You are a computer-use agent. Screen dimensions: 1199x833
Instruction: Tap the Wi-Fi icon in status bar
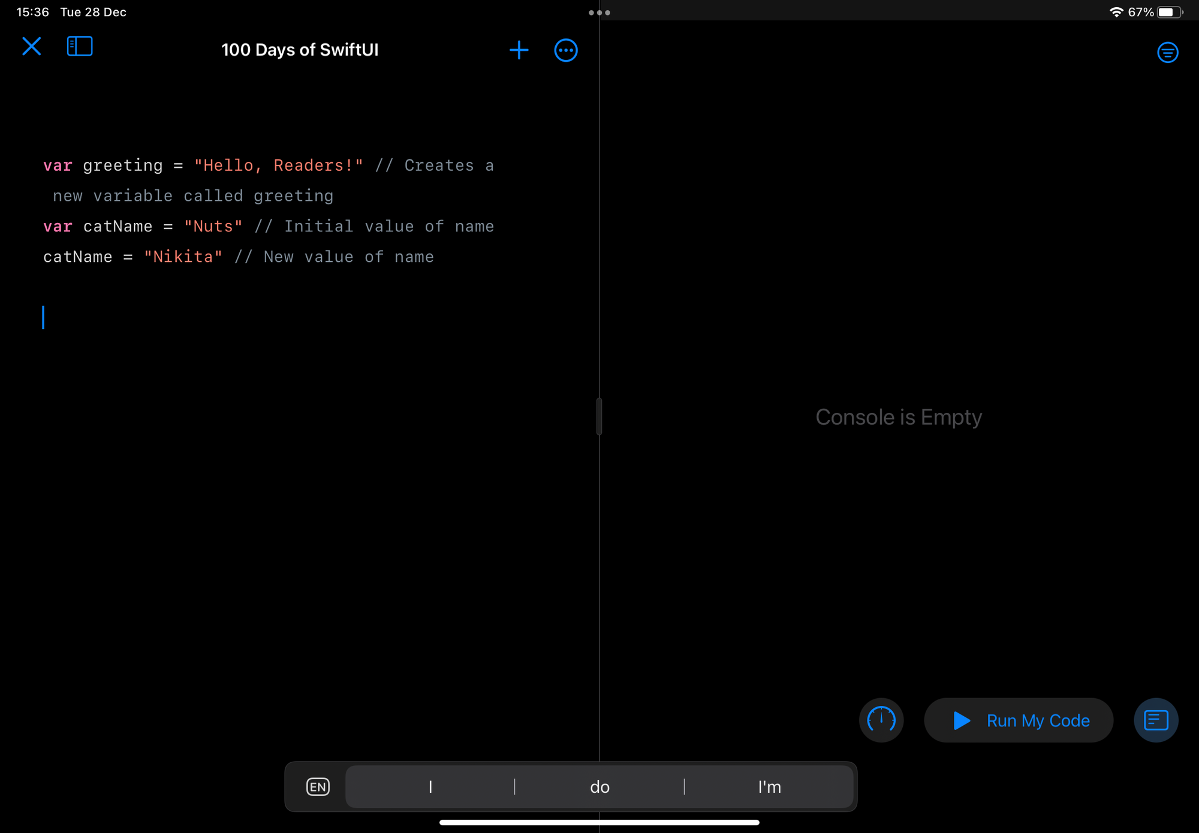point(1116,12)
